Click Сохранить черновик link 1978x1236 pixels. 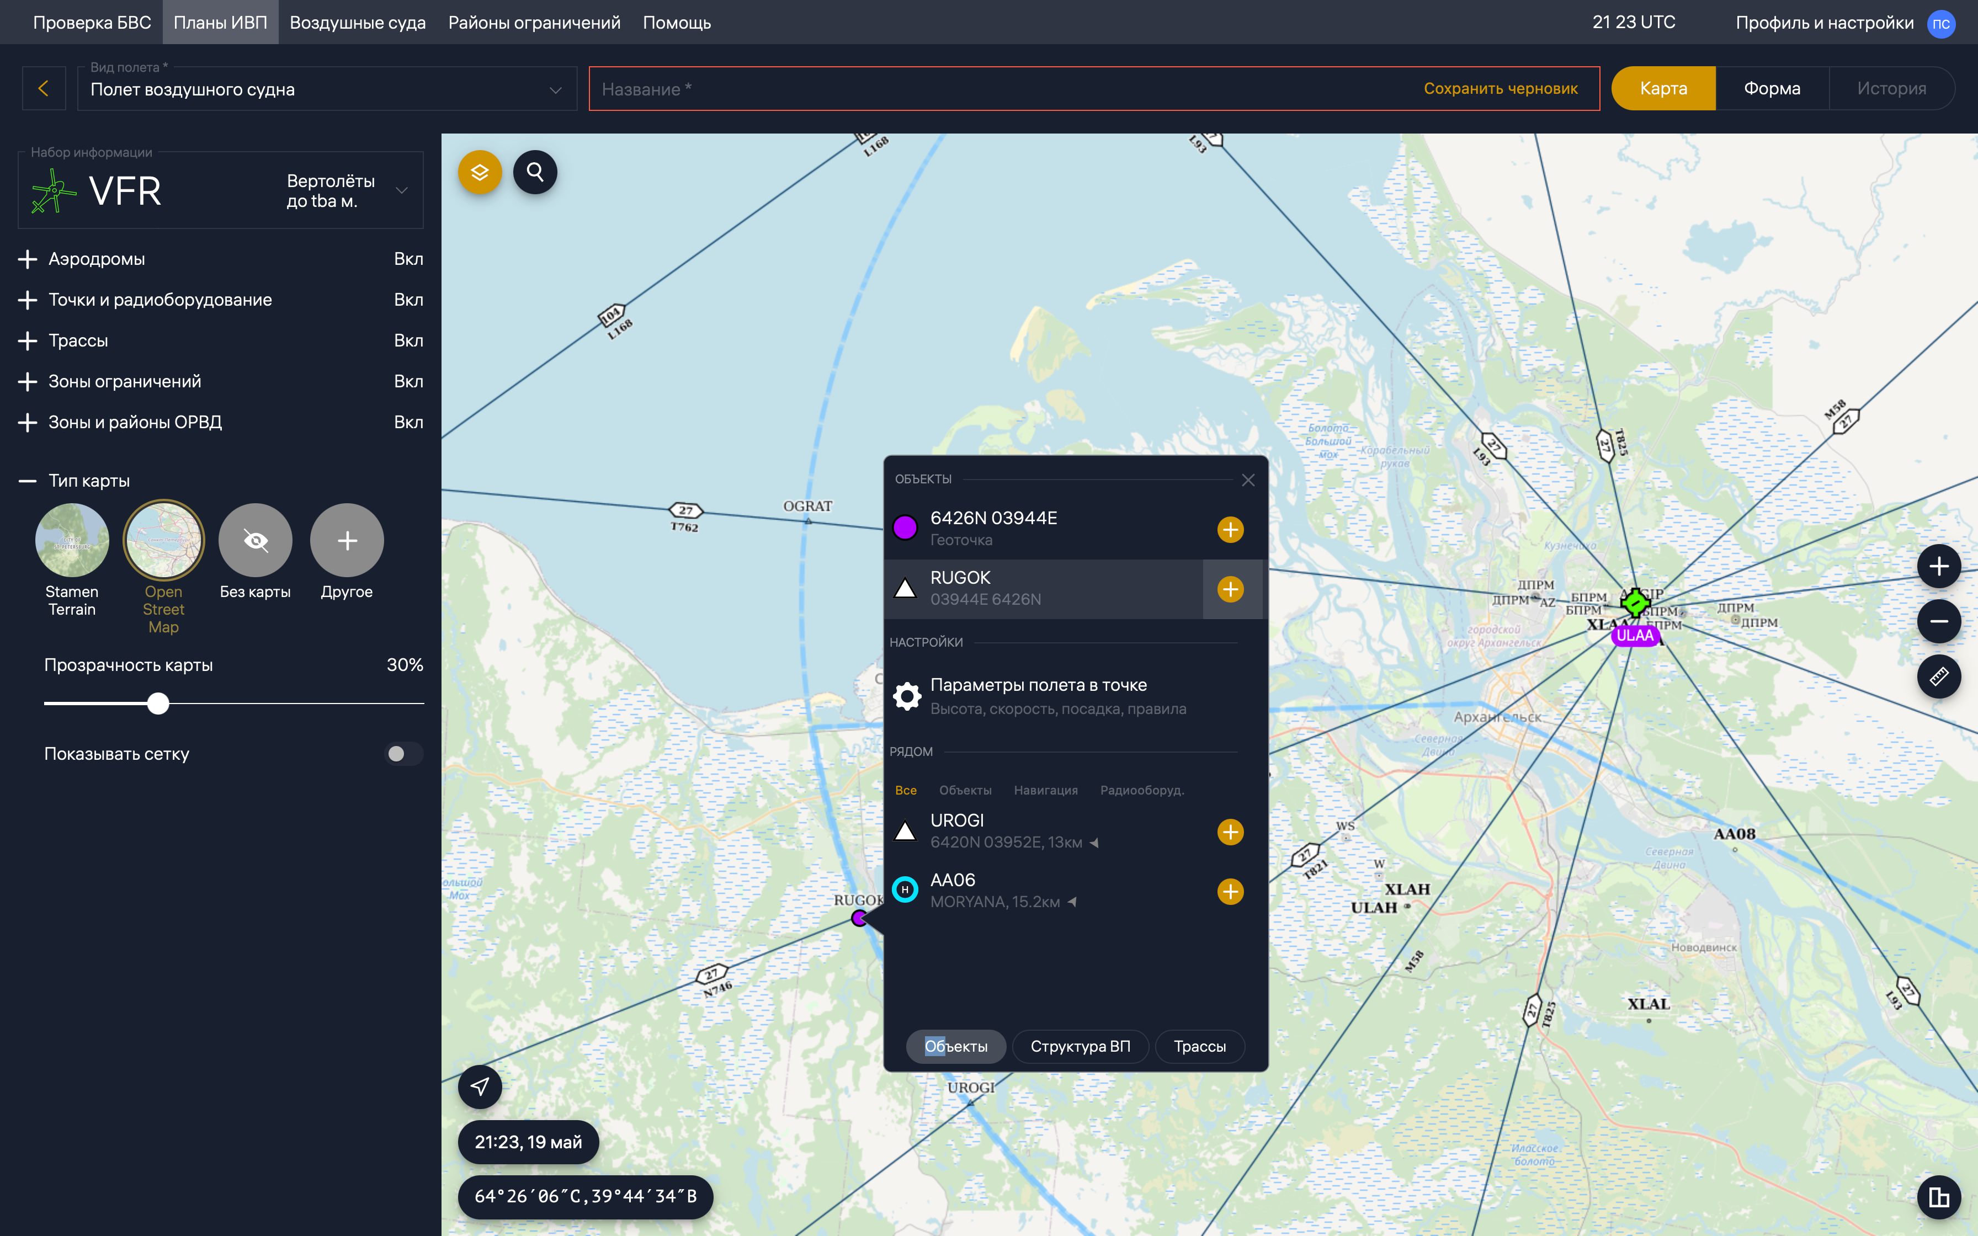pos(1500,88)
